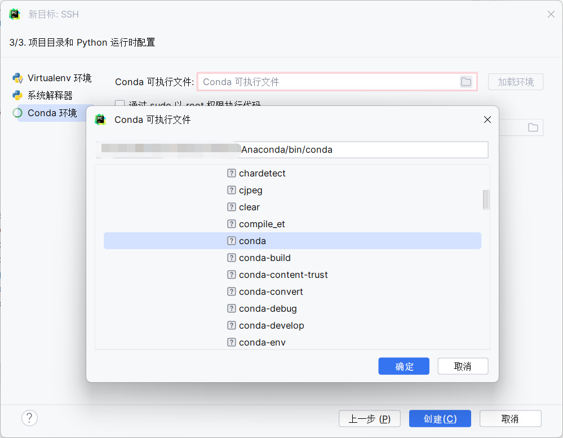Open the folder browser for Conda executable
The image size is (563, 438).
[x=466, y=82]
